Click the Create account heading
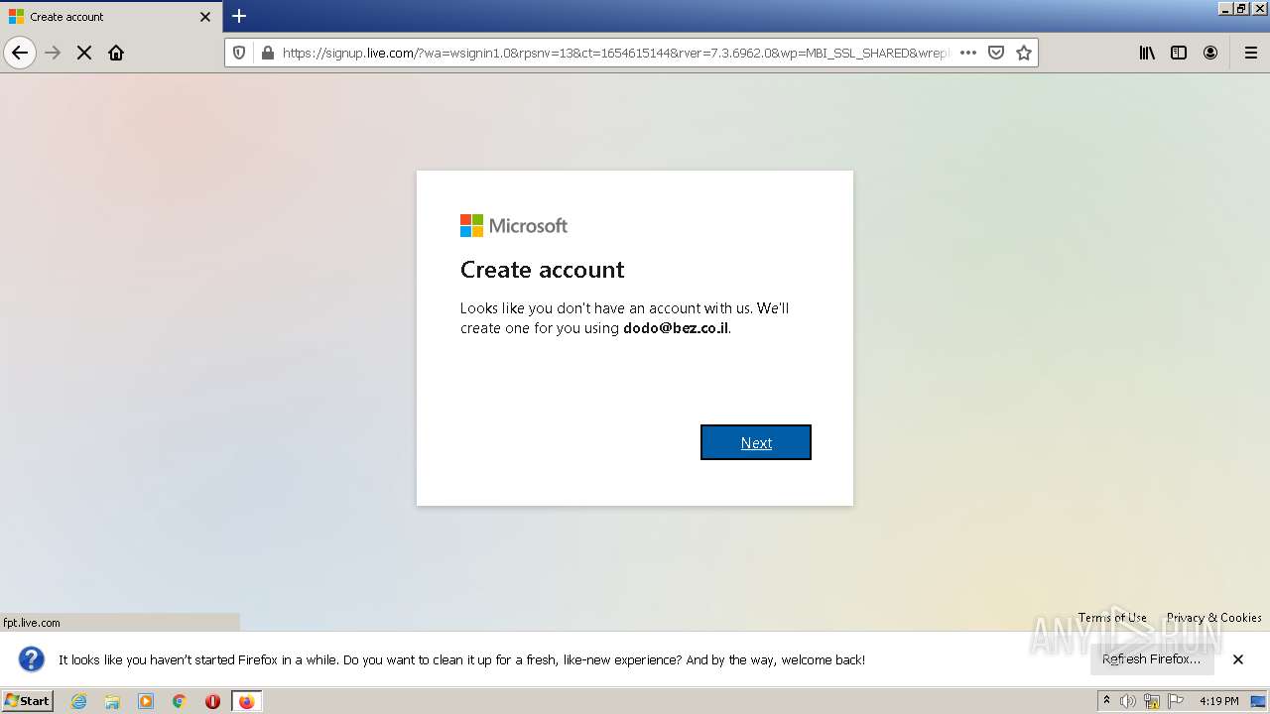Viewport: 1270px width, 714px height. click(x=542, y=270)
